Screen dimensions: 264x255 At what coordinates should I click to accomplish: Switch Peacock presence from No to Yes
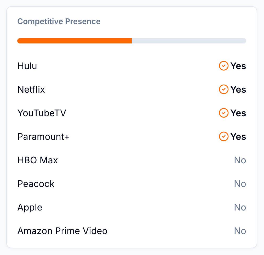pos(240,184)
